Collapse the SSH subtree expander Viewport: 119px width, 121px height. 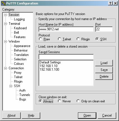(11, 86)
